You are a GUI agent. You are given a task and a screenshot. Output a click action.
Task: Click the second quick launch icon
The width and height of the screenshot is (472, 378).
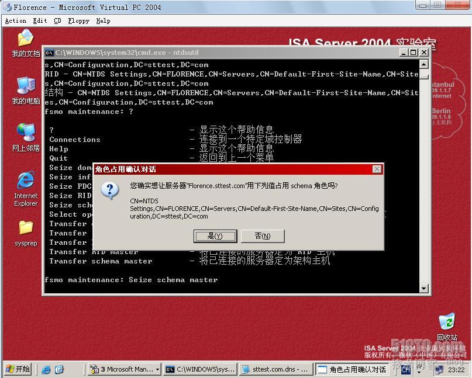59,369
